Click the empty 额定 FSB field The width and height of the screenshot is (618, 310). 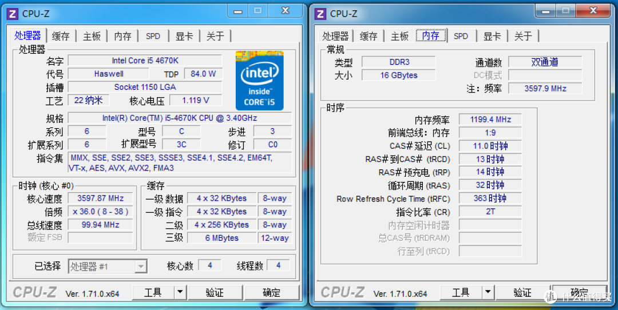[101, 237]
